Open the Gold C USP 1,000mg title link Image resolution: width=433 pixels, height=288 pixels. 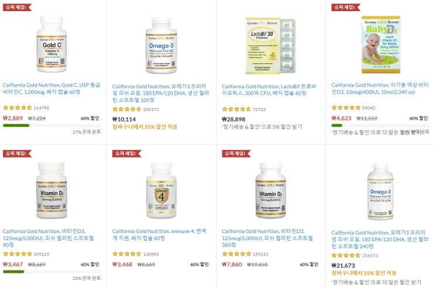click(x=51, y=88)
